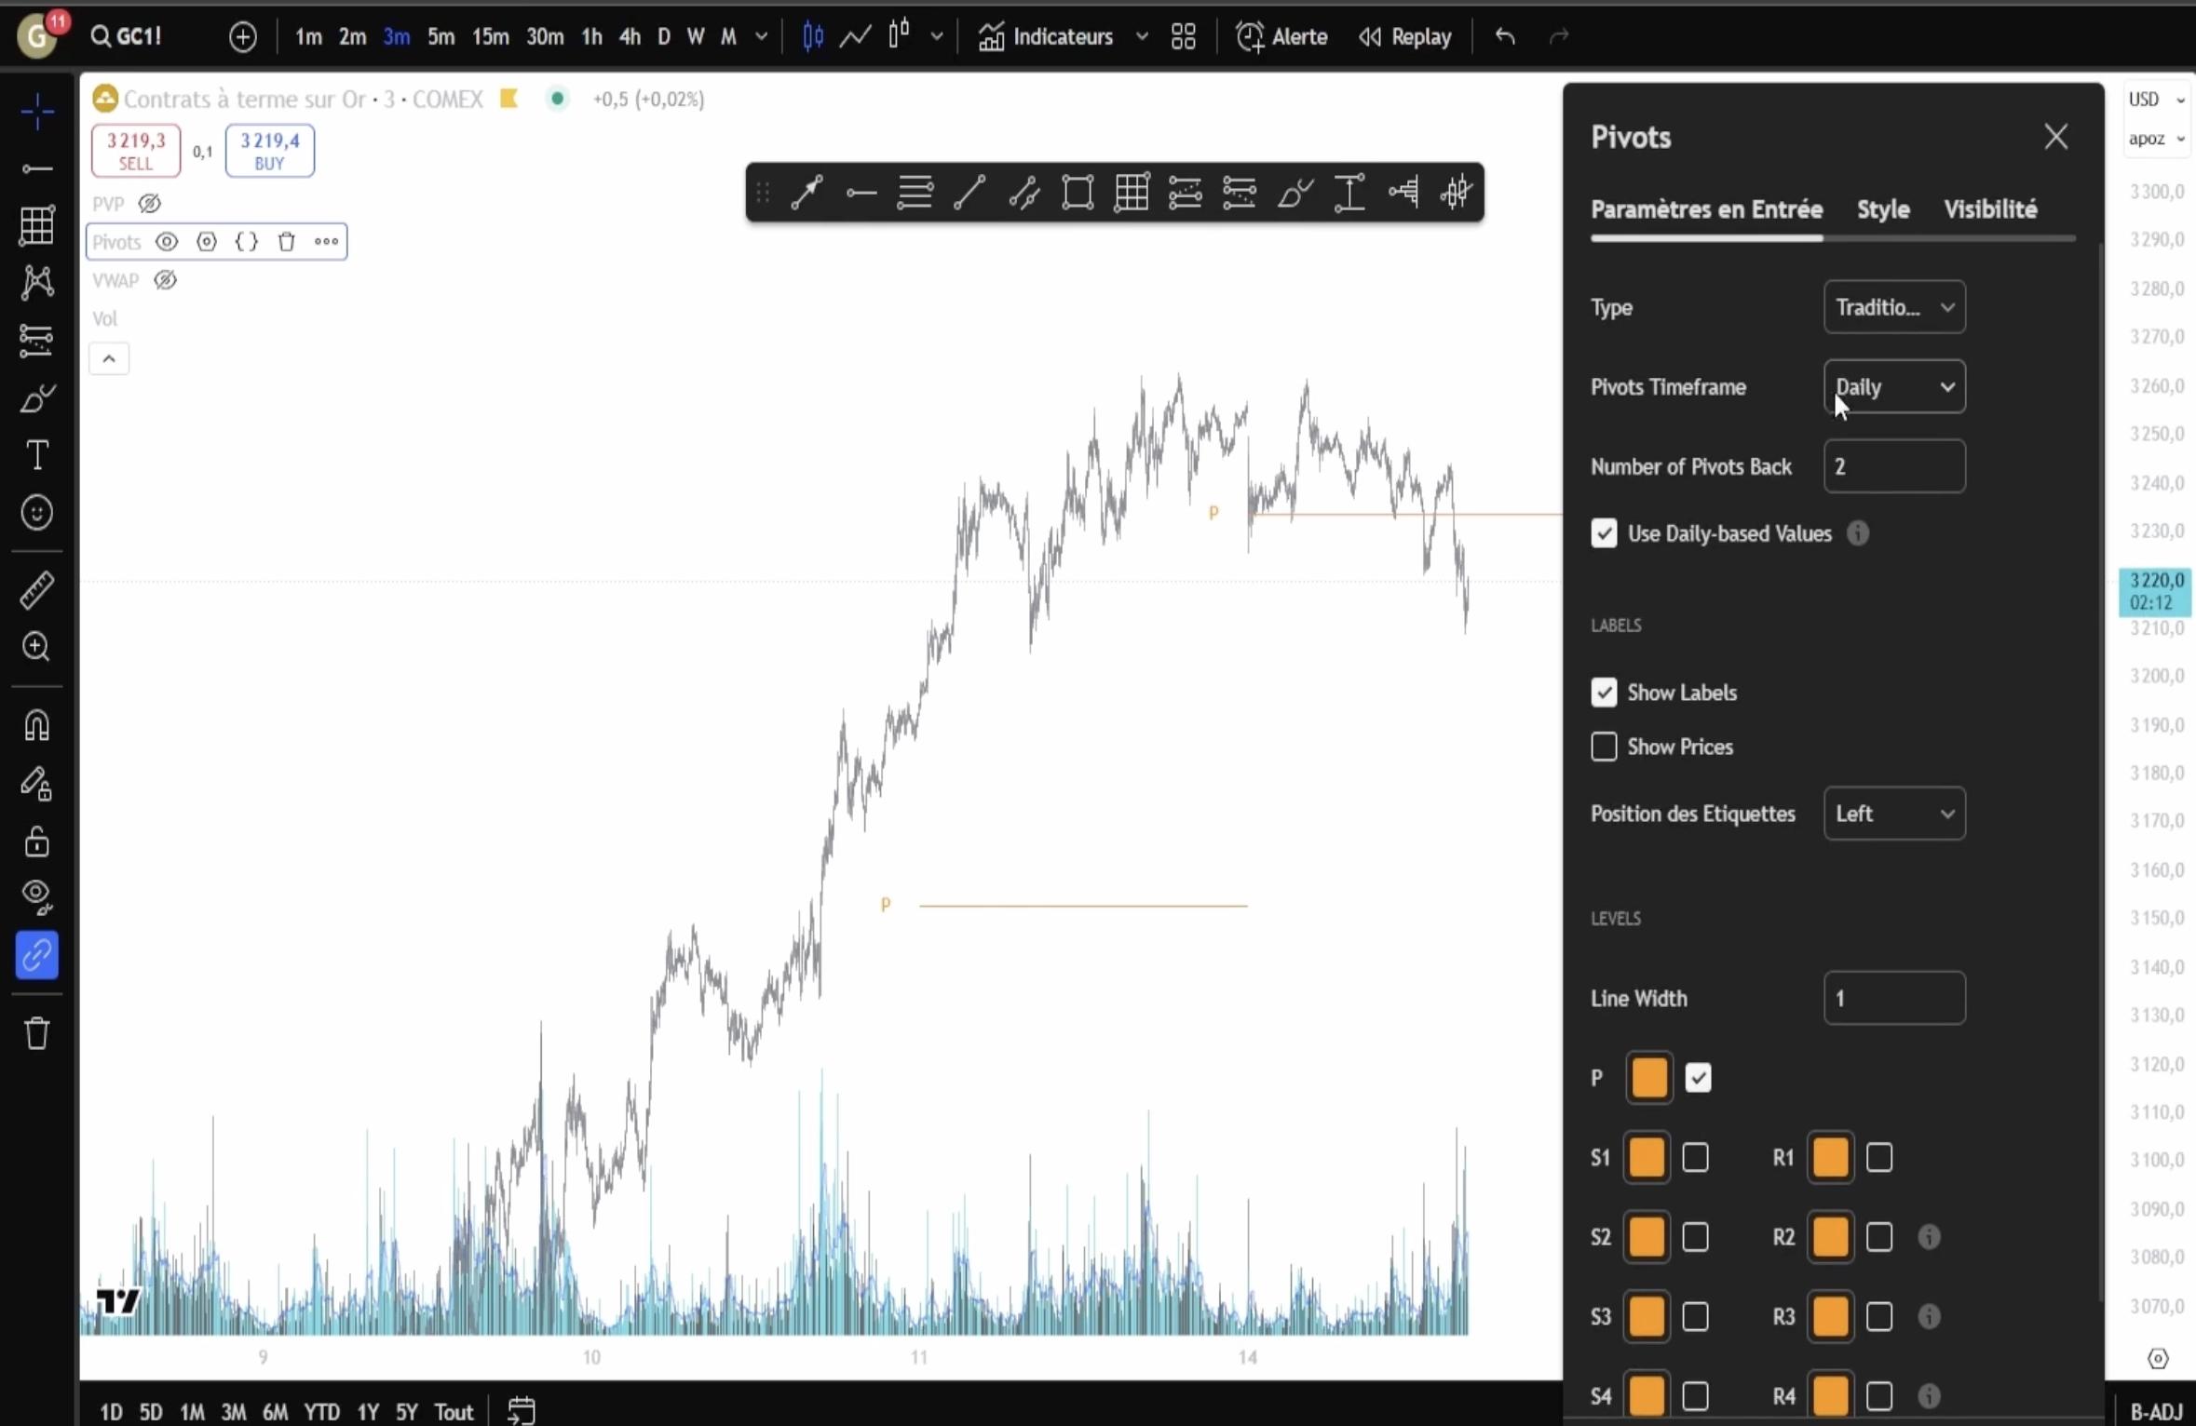Change the Position des Etiquettes dropdown
Screen dimensions: 2196x1426
[1893, 813]
